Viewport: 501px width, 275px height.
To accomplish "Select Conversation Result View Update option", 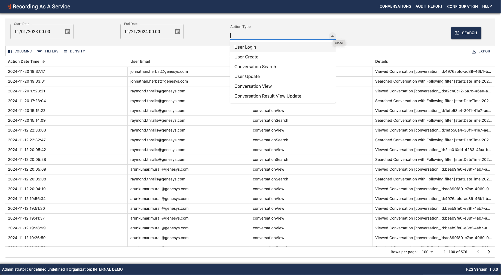I will coord(268,96).
